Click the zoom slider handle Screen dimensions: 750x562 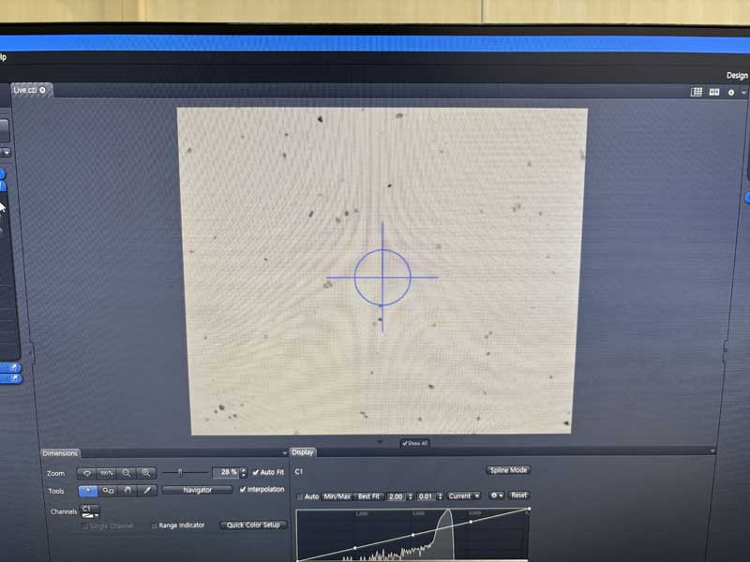pyautogui.click(x=180, y=473)
